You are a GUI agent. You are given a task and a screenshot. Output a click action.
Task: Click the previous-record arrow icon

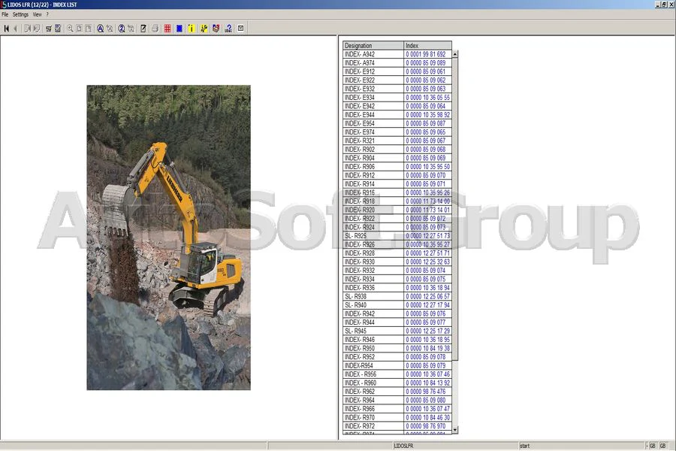pos(14,28)
